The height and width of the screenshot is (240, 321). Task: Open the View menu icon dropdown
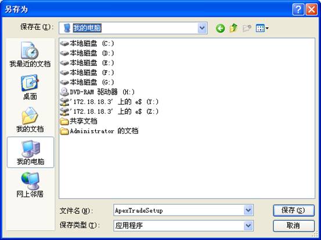262,28
